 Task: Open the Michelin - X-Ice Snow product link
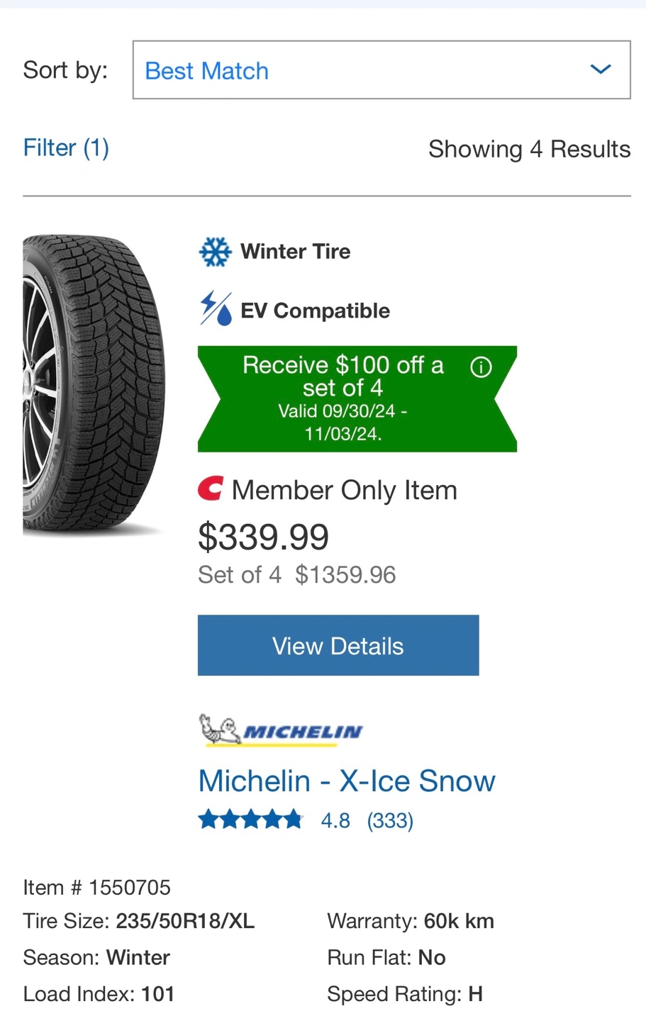click(347, 781)
